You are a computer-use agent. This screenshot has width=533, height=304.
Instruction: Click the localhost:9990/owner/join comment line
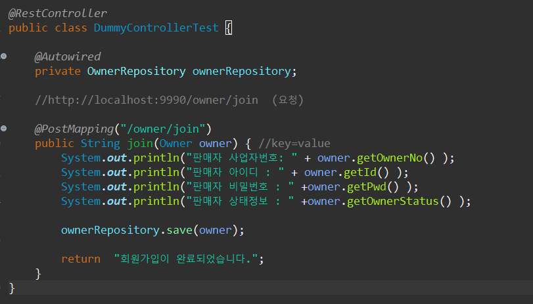pos(169,100)
